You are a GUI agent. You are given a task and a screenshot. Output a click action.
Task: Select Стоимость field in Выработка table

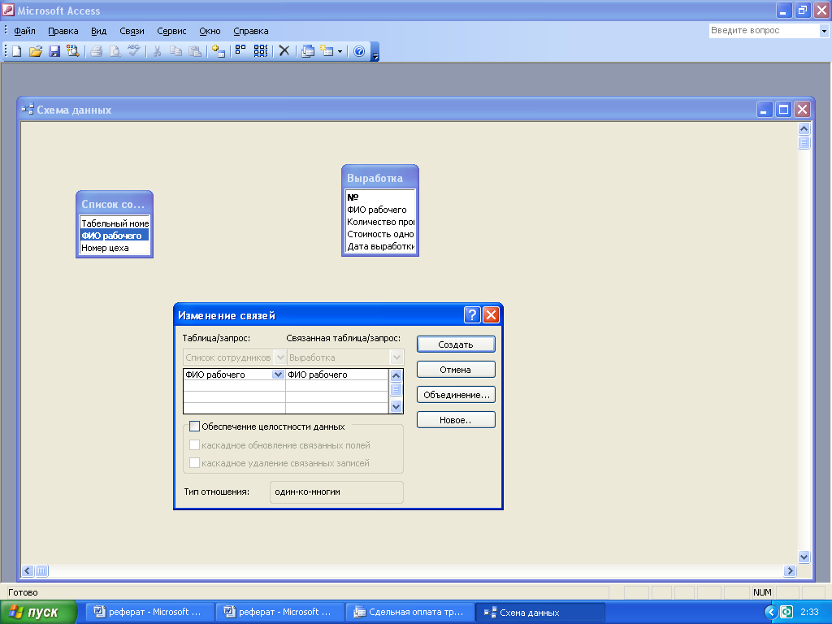tap(380, 234)
